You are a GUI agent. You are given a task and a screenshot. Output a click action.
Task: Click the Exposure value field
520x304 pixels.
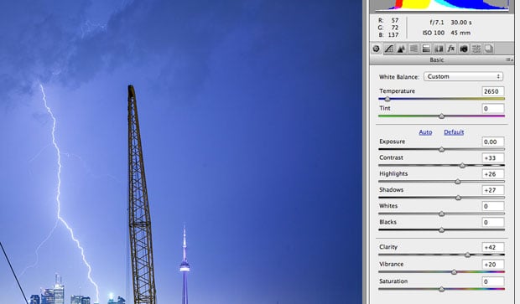coord(493,142)
